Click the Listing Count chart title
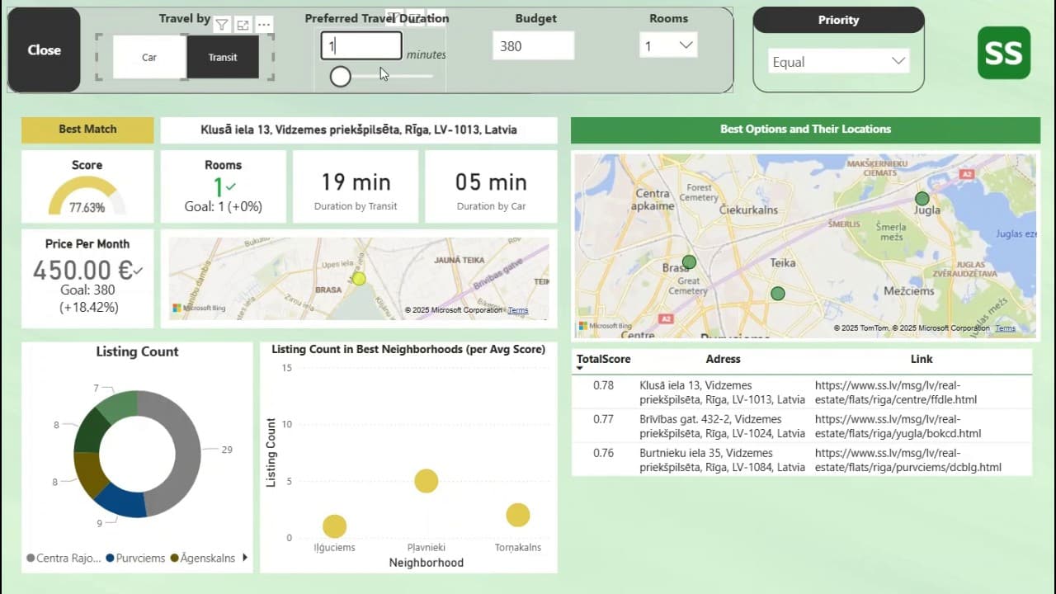This screenshot has height=594, width=1056. [x=137, y=351]
